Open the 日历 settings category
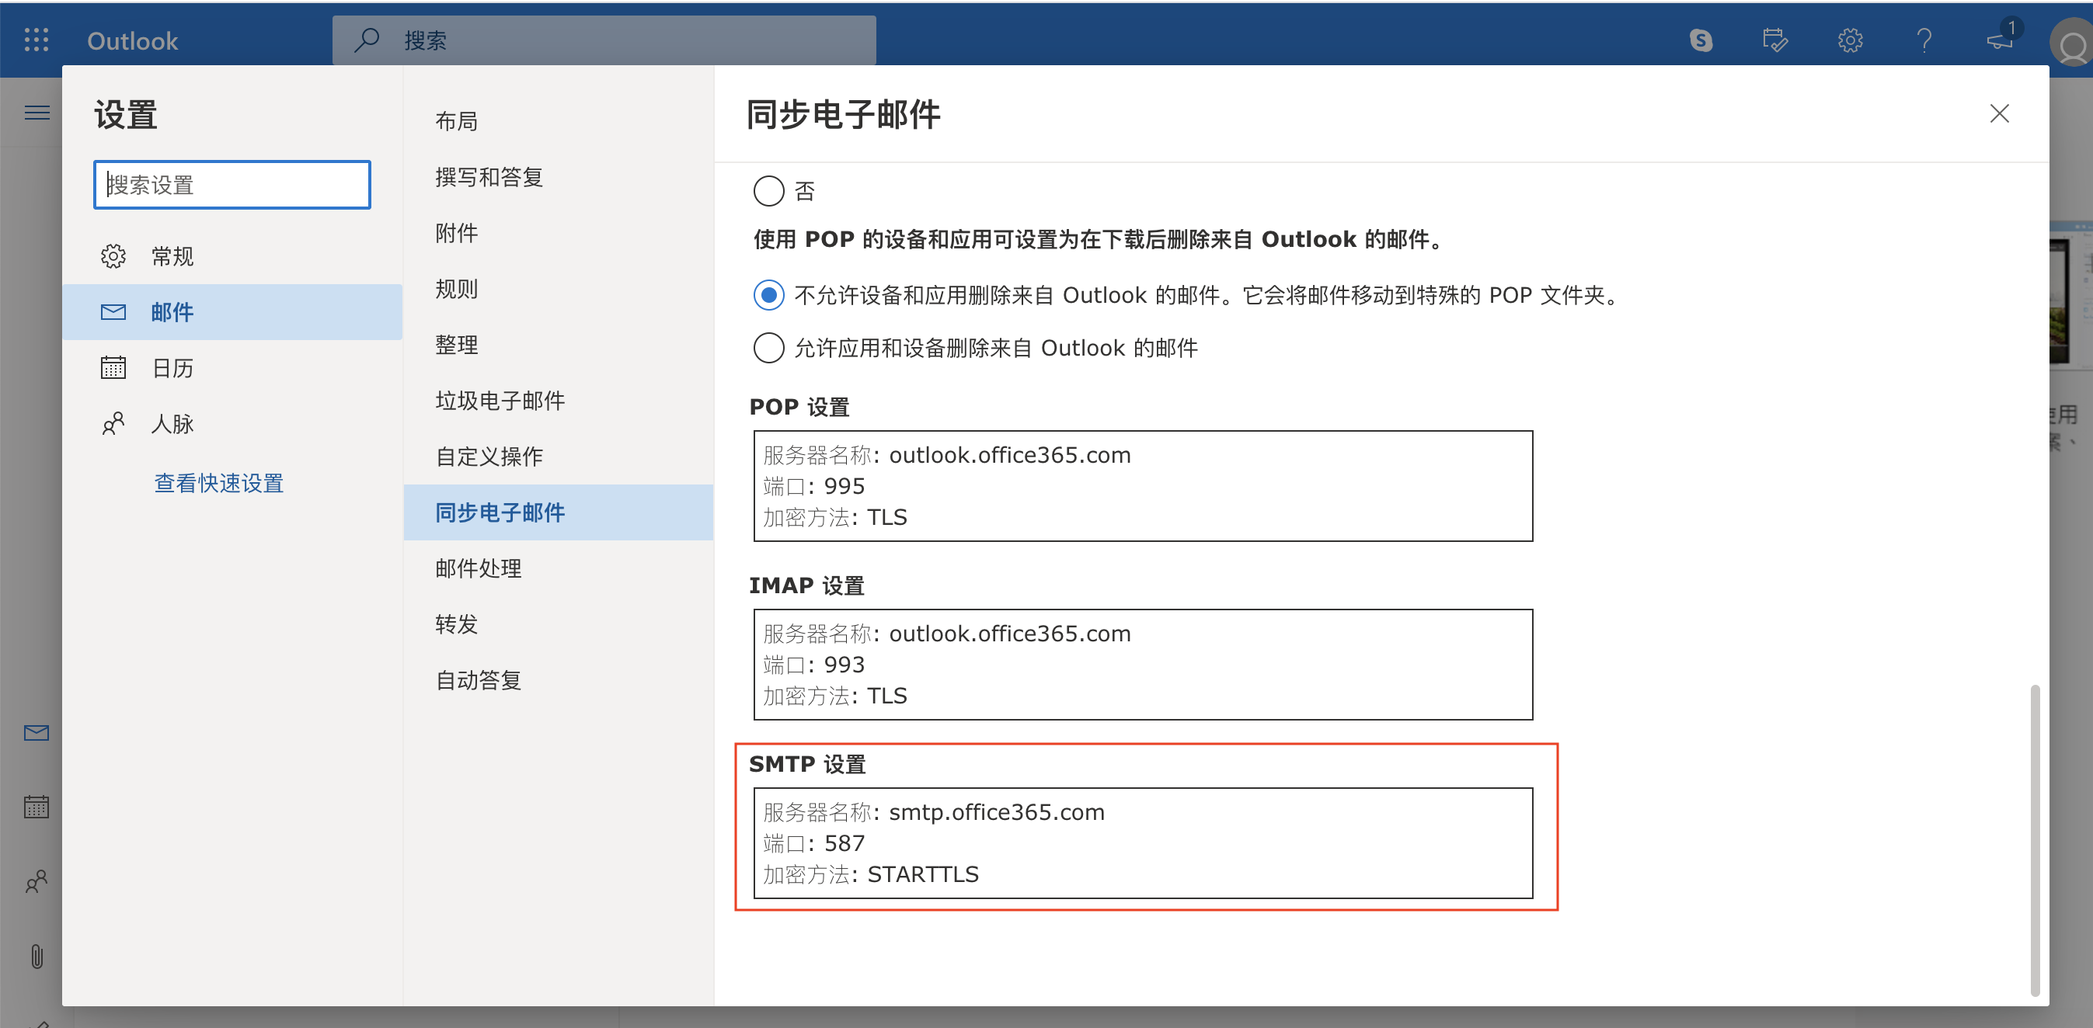This screenshot has height=1028, width=2093. (232, 368)
